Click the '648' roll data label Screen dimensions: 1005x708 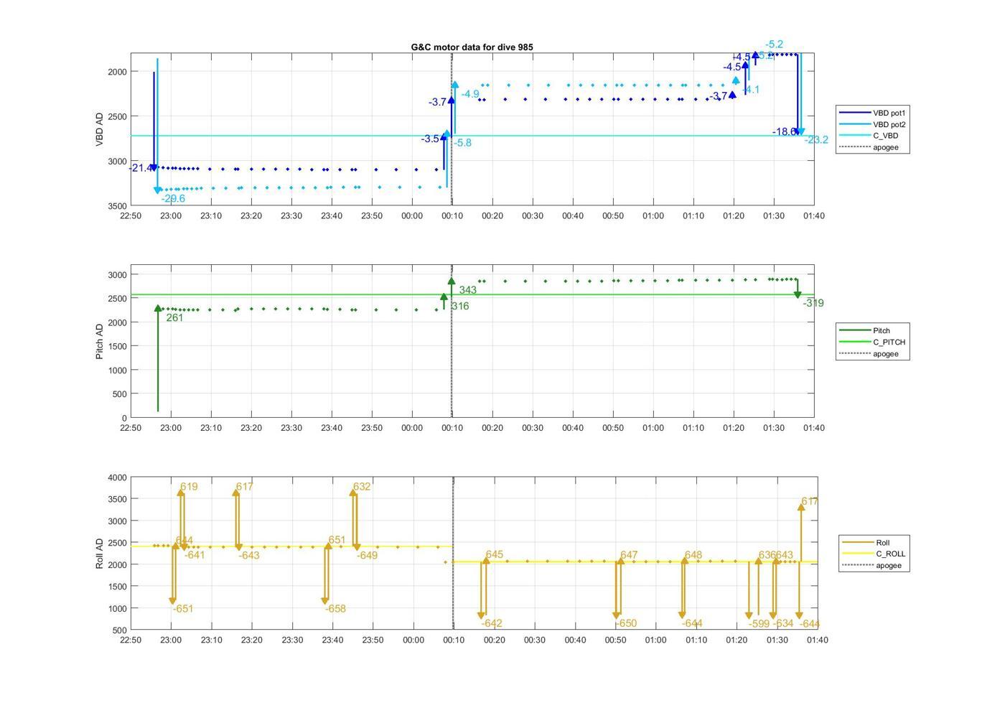click(693, 555)
